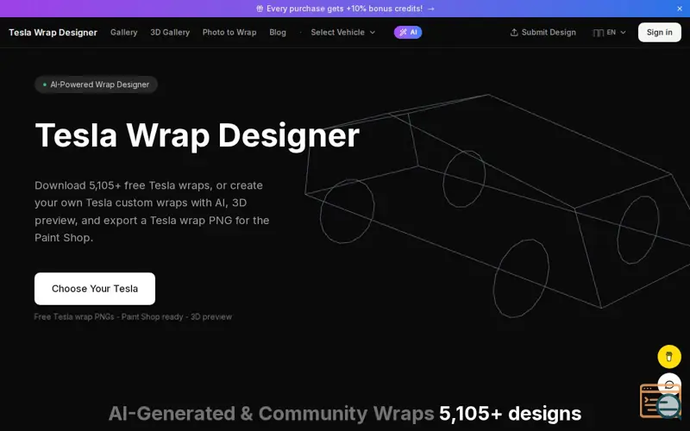Open the bonus credits promotion banner link
This screenshot has width=690, height=431.
point(346,9)
